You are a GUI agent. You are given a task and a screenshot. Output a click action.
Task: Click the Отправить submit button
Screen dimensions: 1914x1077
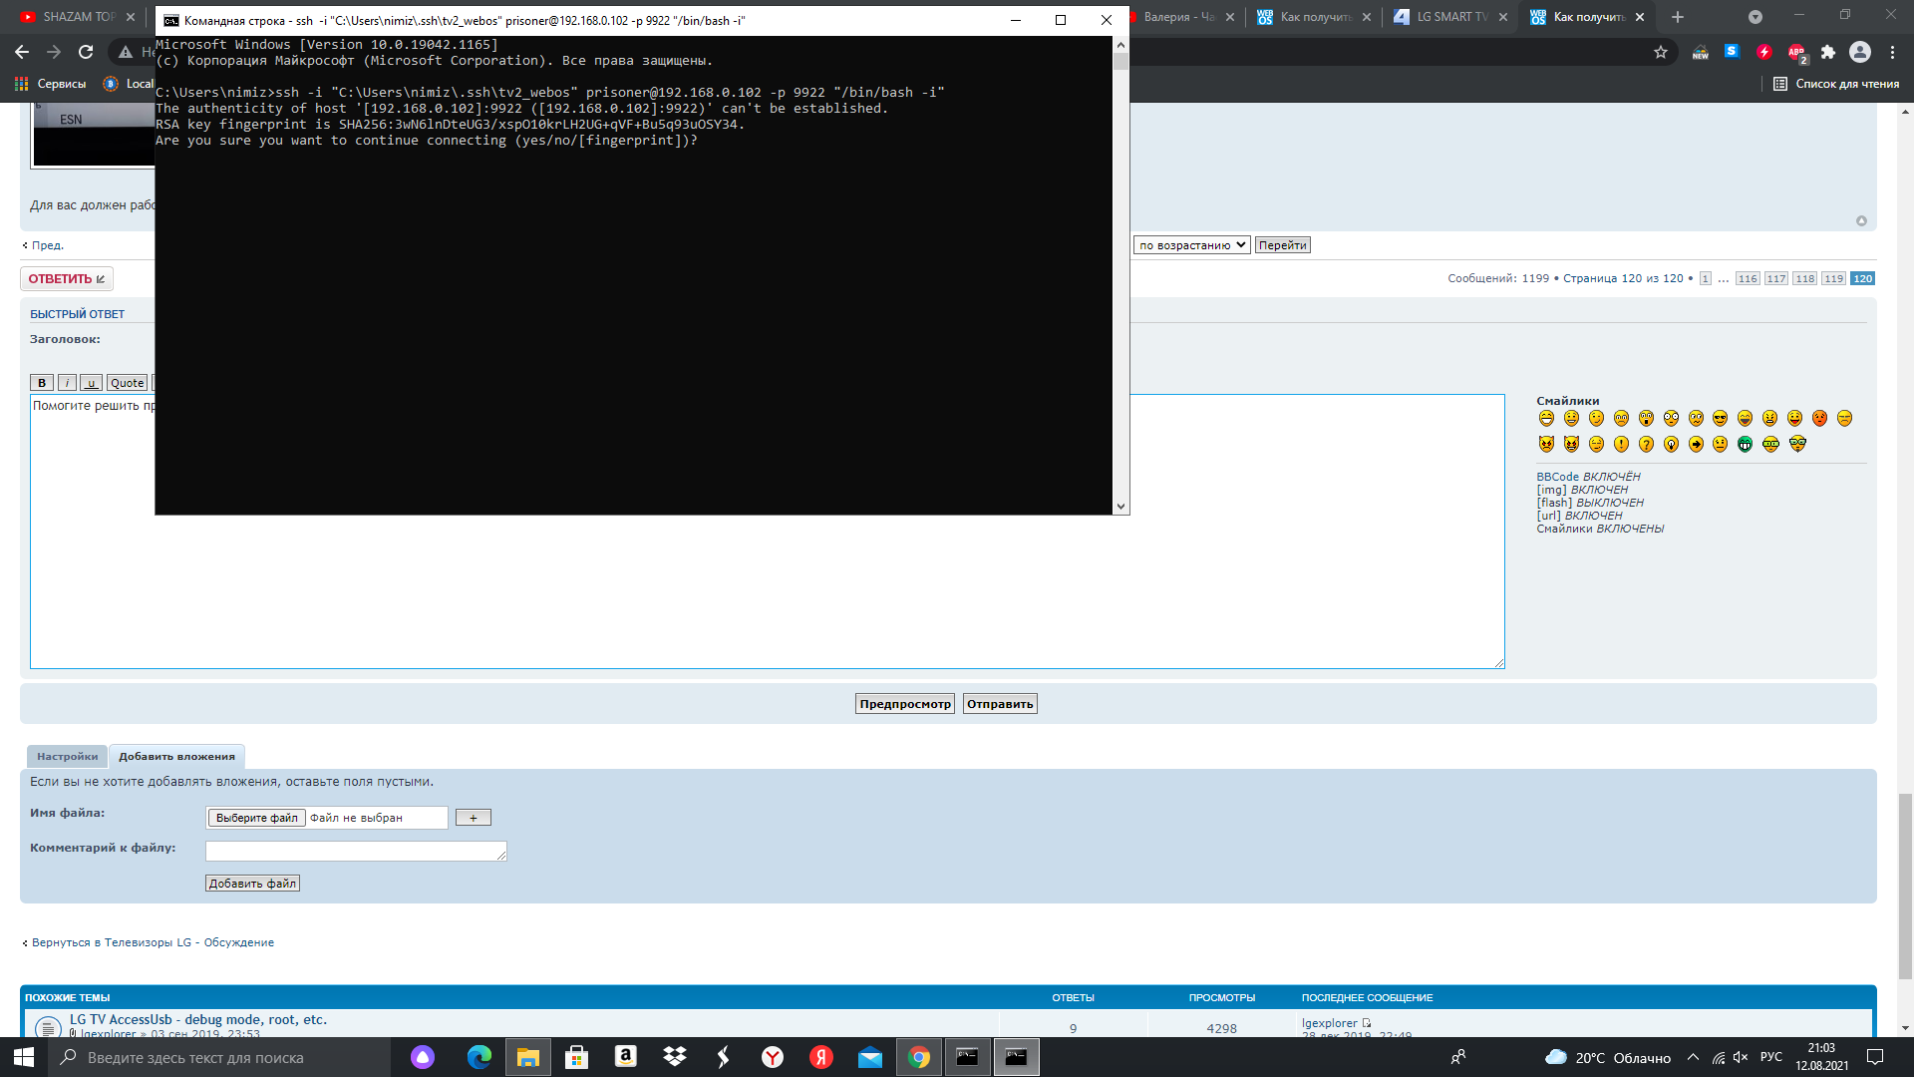(1000, 704)
